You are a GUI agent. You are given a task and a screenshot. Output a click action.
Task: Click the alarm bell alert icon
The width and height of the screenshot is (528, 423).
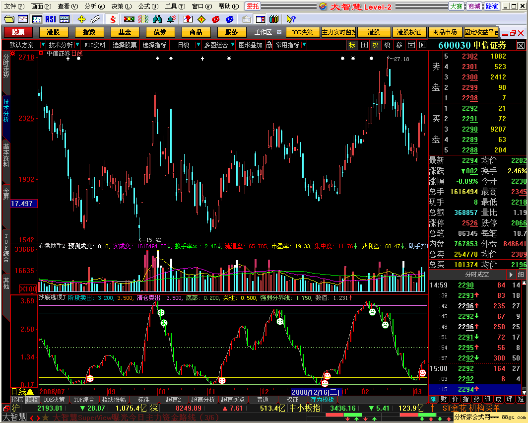point(171,19)
